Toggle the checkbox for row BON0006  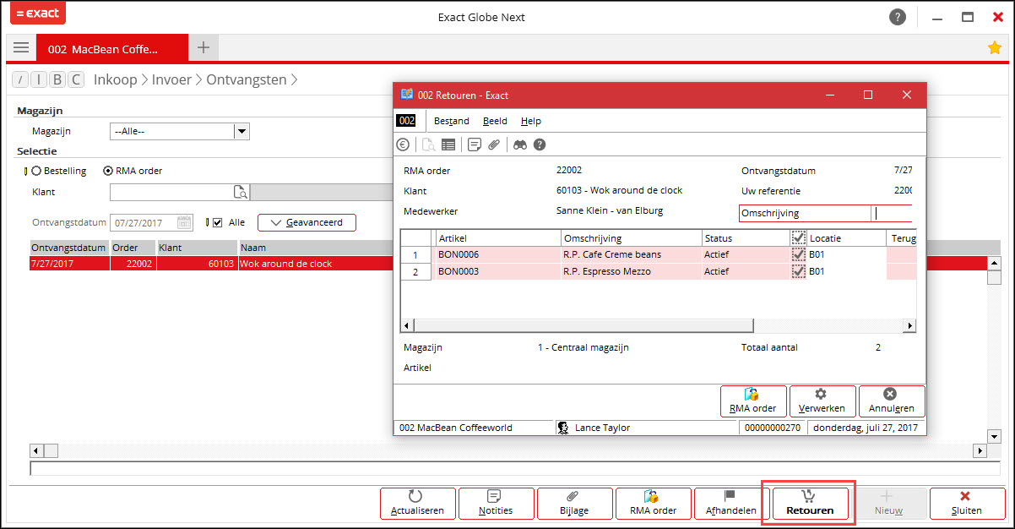[798, 254]
